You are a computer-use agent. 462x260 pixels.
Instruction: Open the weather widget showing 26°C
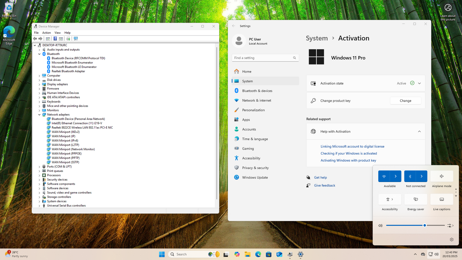(17, 254)
